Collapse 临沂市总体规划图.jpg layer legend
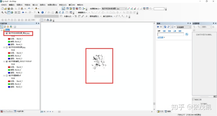Viewport: 217px width, 116px height. (x=4, y=47)
